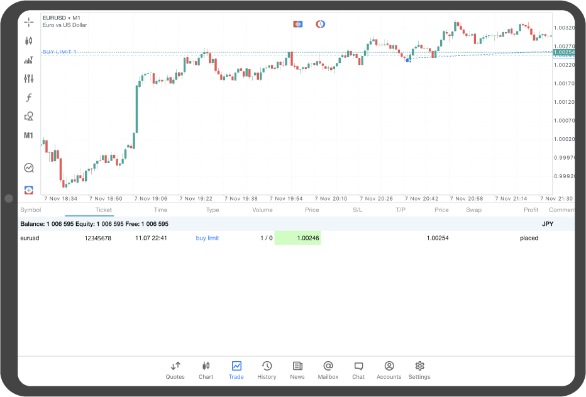Image resolution: width=586 pixels, height=397 pixels.
Task: Activate the crosshair tool in chart sidebar
Action: 29,23
